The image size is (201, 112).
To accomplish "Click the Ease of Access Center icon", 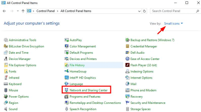I will (127, 59).
